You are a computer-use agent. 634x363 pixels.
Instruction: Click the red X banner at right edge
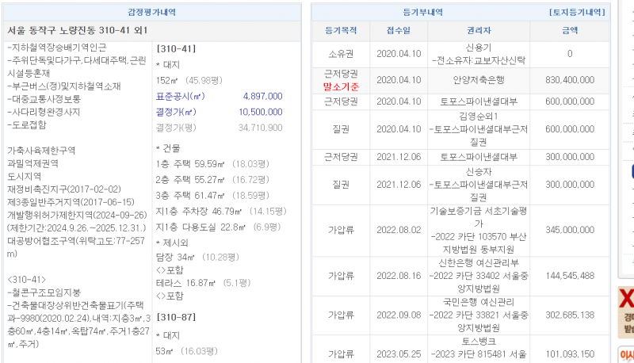626,300
